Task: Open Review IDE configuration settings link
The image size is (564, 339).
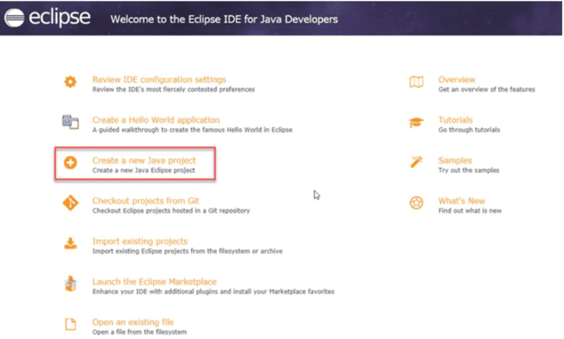Action: pyautogui.click(x=159, y=79)
